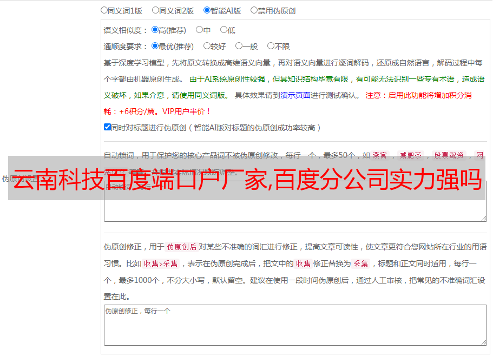Screen dimensions: 493x356
Task: Set 通顺度要求 to 一般
Action: click(x=239, y=46)
